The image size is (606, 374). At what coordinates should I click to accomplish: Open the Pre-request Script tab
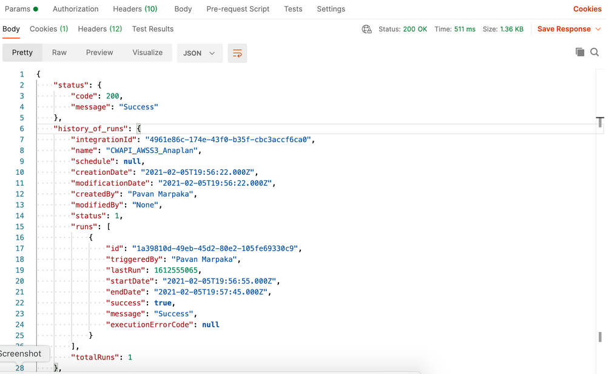(238, 9)
